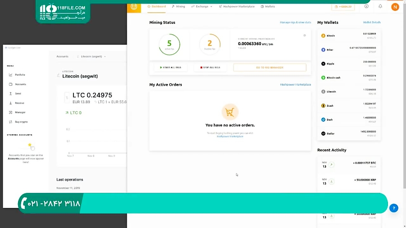This screenshot has width=406, height=228.
Task: Open Hashpower Marketplace link above active orders
Action: coord(295,85)
